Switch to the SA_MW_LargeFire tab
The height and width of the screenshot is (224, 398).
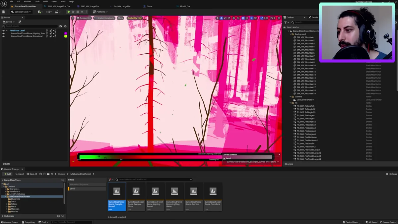pyautogui.click(x=122, y=6)
